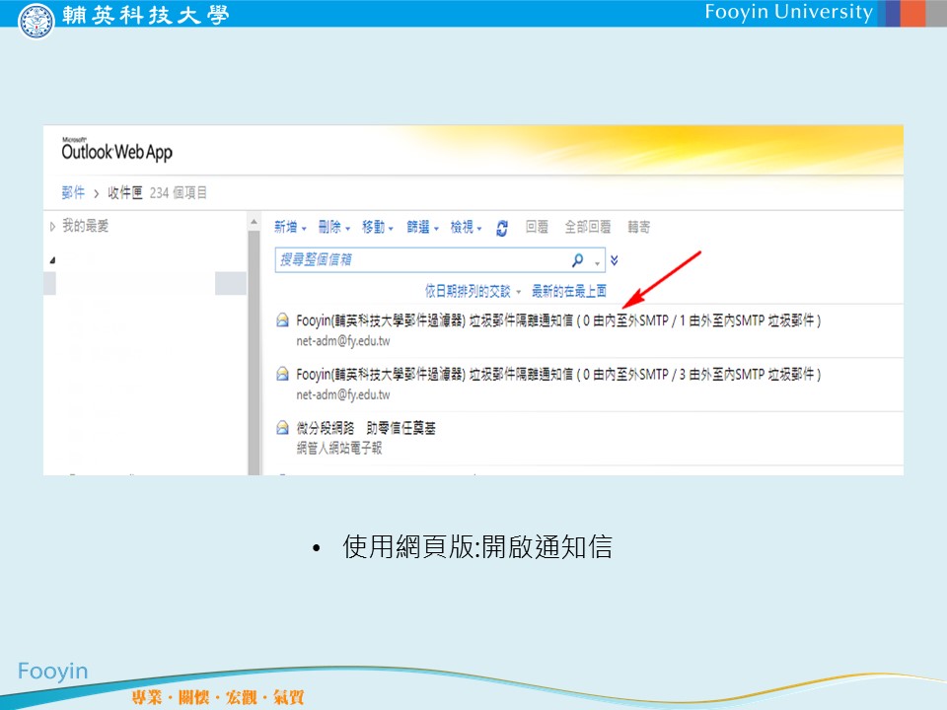Click the 收件匣 inbox breadcrumb

[x=125, y=192]
